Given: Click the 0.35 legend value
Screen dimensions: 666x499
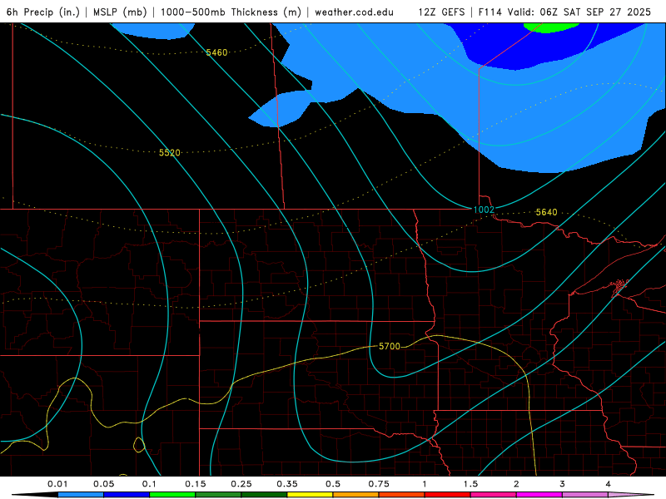Looking at the screenshot, I should pyautogui.click(x=287, y=484).
